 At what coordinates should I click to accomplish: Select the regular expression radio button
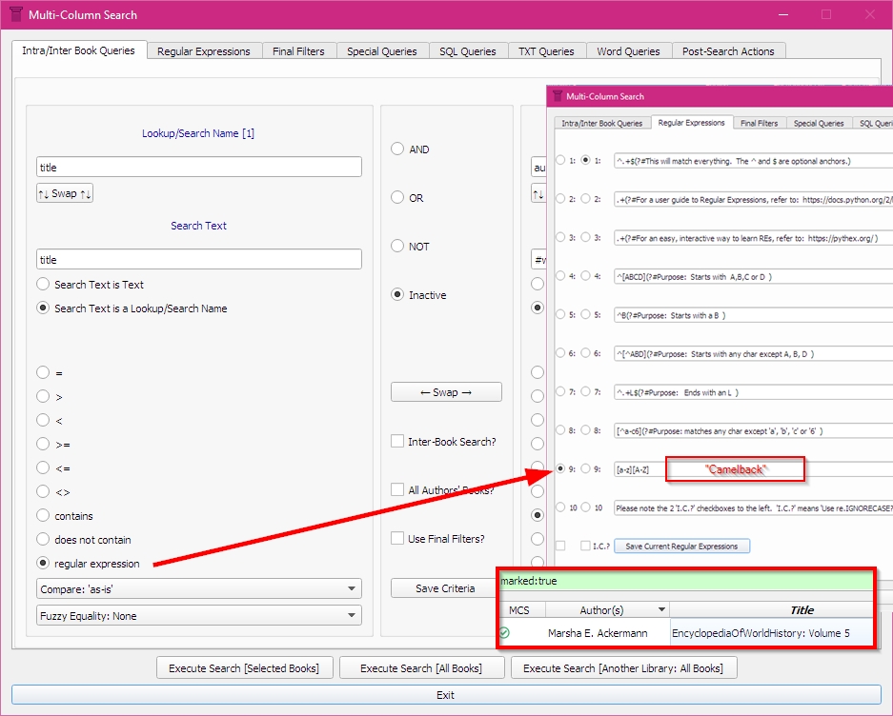click(43, 564)
